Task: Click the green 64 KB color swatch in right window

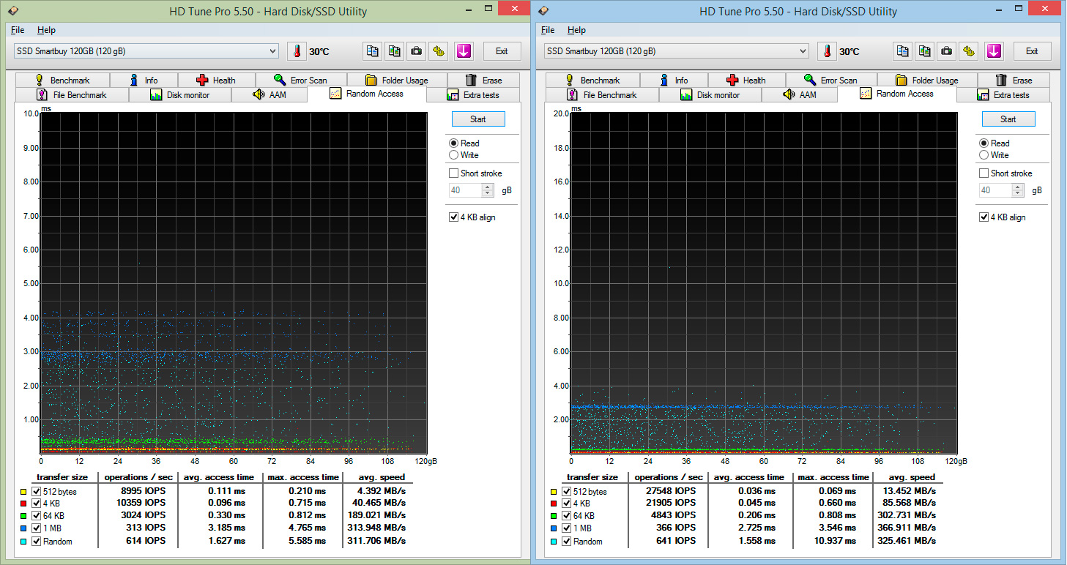Action: pyautogui.click(x=554, y=516)
